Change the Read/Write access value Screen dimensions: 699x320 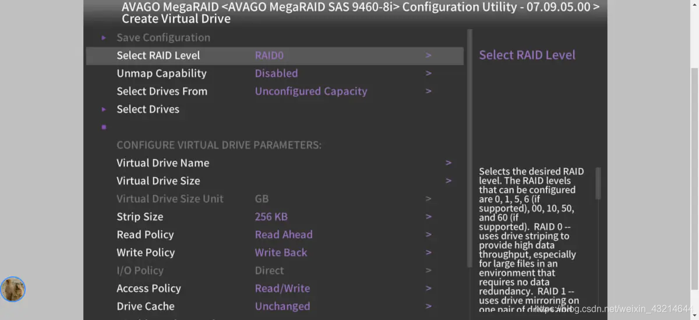click(283, 289)
